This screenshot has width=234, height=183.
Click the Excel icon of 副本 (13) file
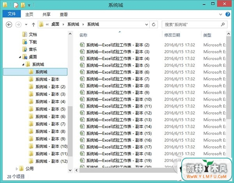tap(82, 120)
